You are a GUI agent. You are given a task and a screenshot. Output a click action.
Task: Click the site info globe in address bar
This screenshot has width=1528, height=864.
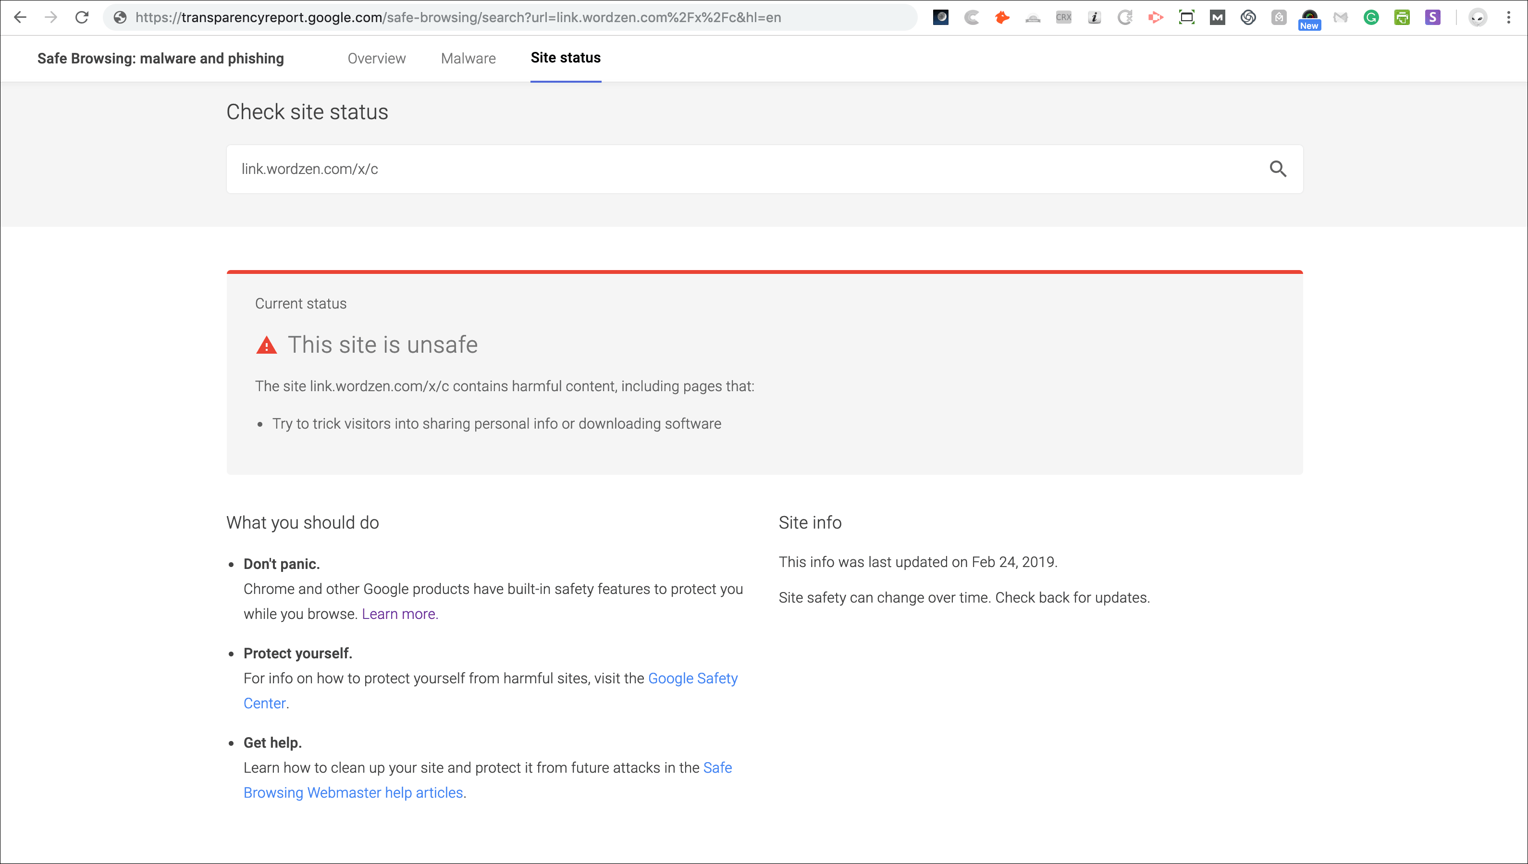tap(120, 17)
